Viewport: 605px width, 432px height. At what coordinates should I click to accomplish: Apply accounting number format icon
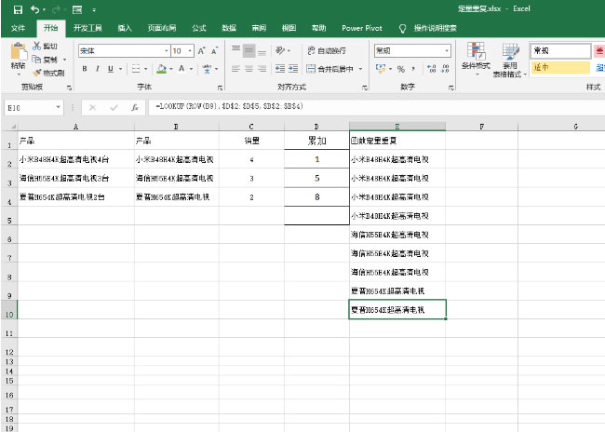pyautogui.click(x=381, y=69)
